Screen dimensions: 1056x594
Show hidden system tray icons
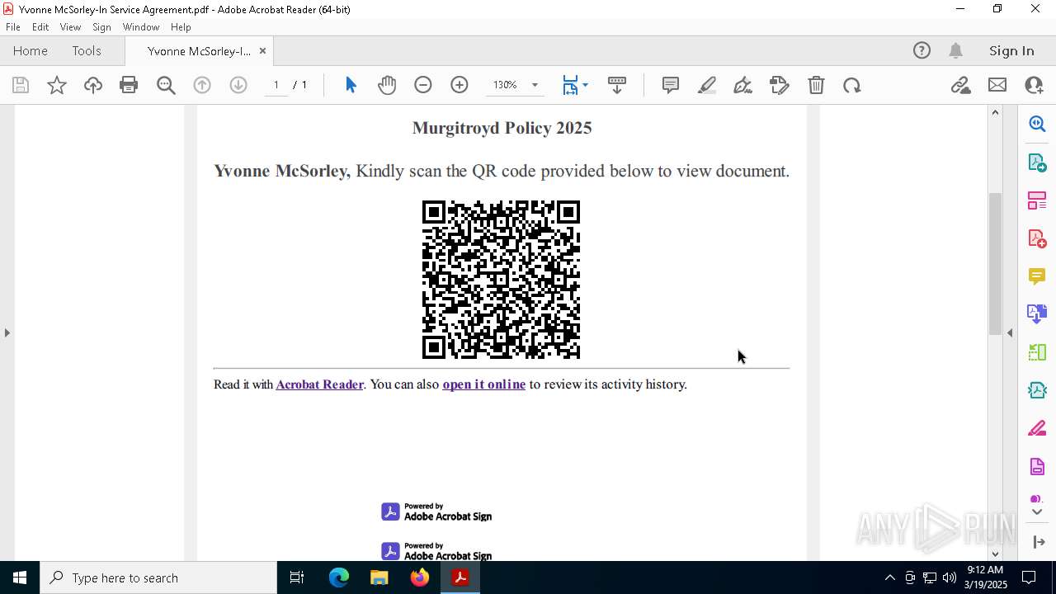(x=889, y=577)
